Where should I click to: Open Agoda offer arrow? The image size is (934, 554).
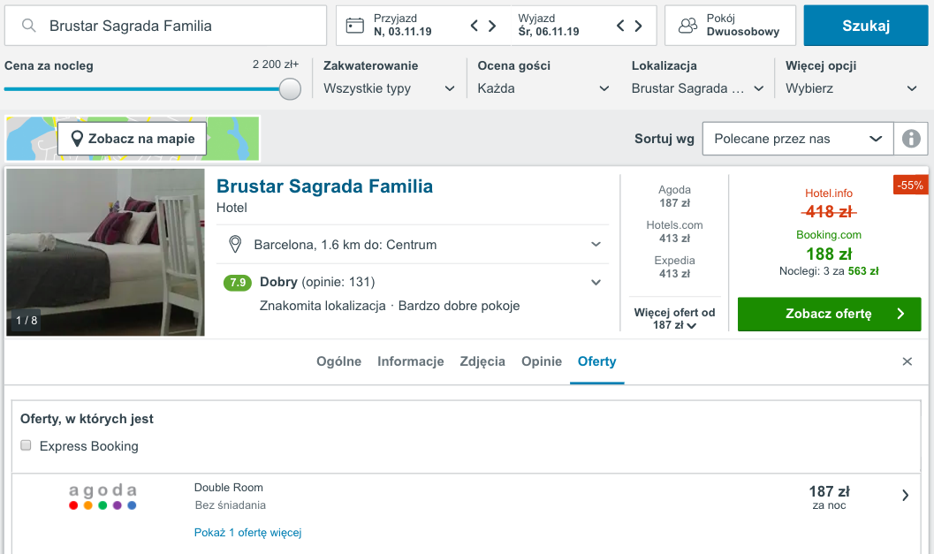[x=905, y=496]
